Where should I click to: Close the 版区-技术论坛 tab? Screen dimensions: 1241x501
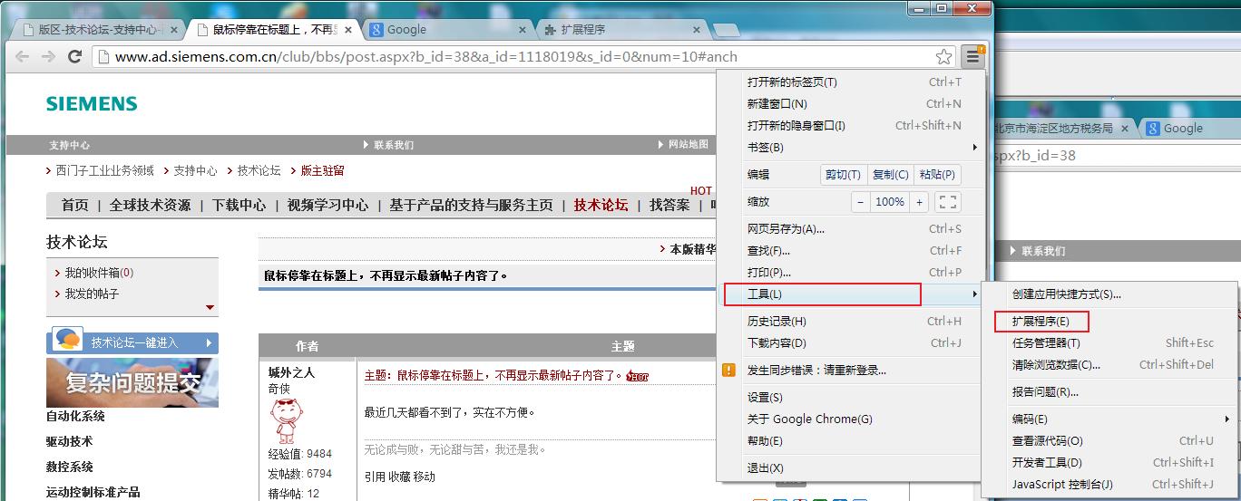(174, 30)
